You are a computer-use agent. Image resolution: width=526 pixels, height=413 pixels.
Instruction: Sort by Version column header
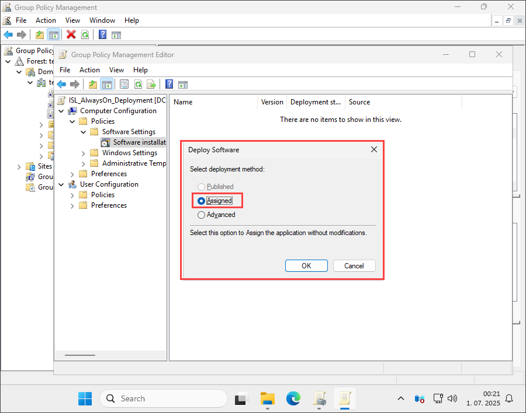[272, 102]
